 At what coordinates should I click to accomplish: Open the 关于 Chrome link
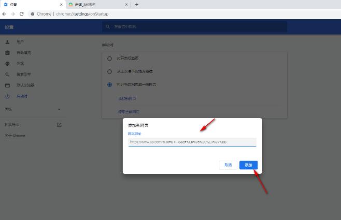click(x=15, y=136)
